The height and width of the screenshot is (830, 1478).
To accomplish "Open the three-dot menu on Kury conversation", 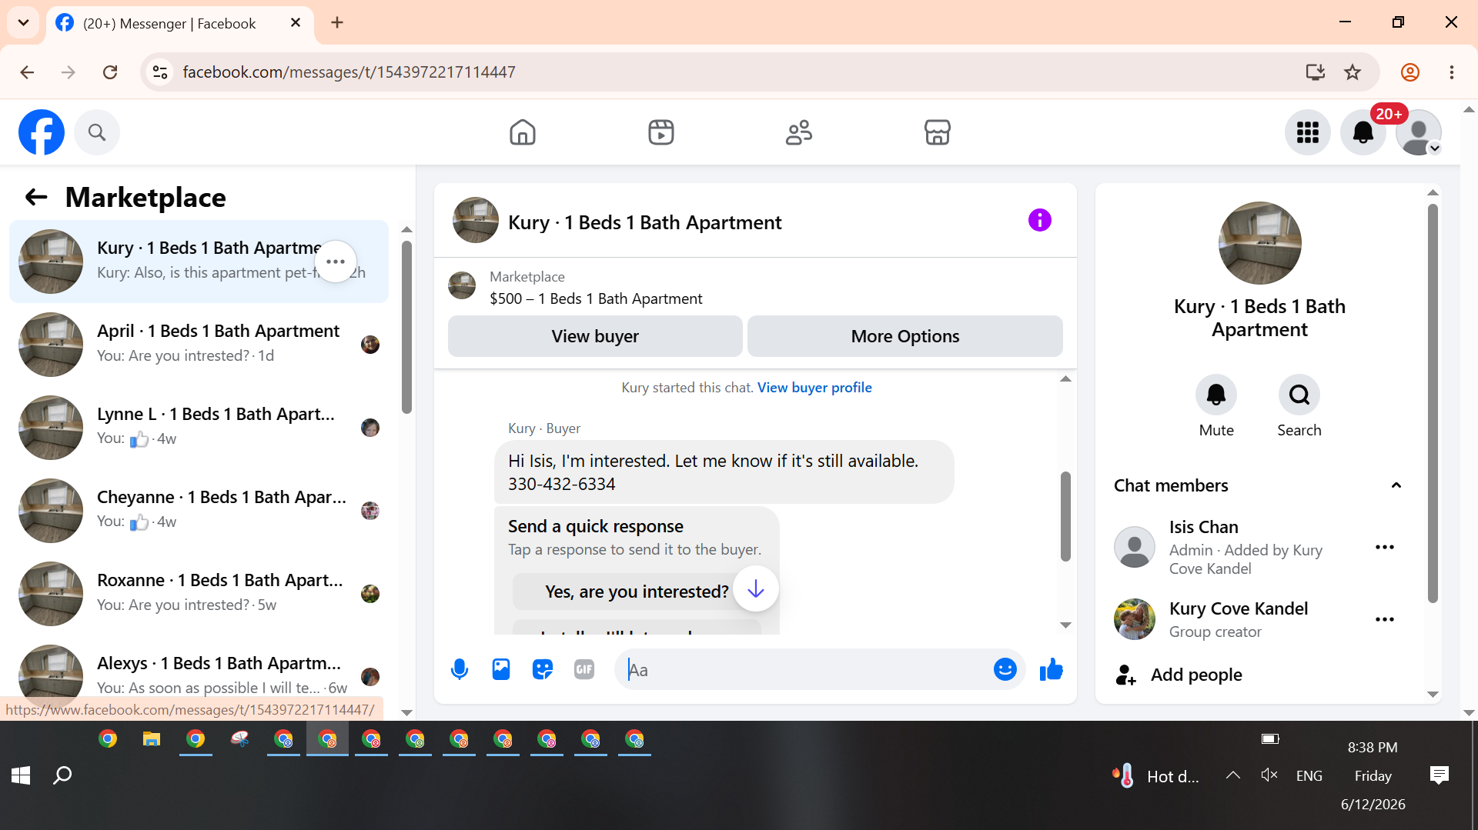I will 336,262.
